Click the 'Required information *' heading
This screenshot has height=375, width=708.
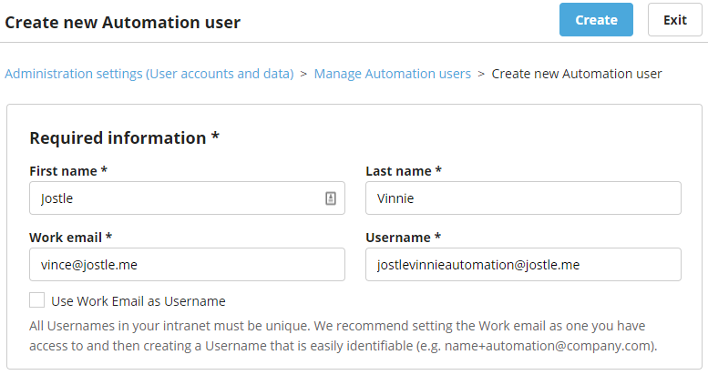click(x=124, y=137)
